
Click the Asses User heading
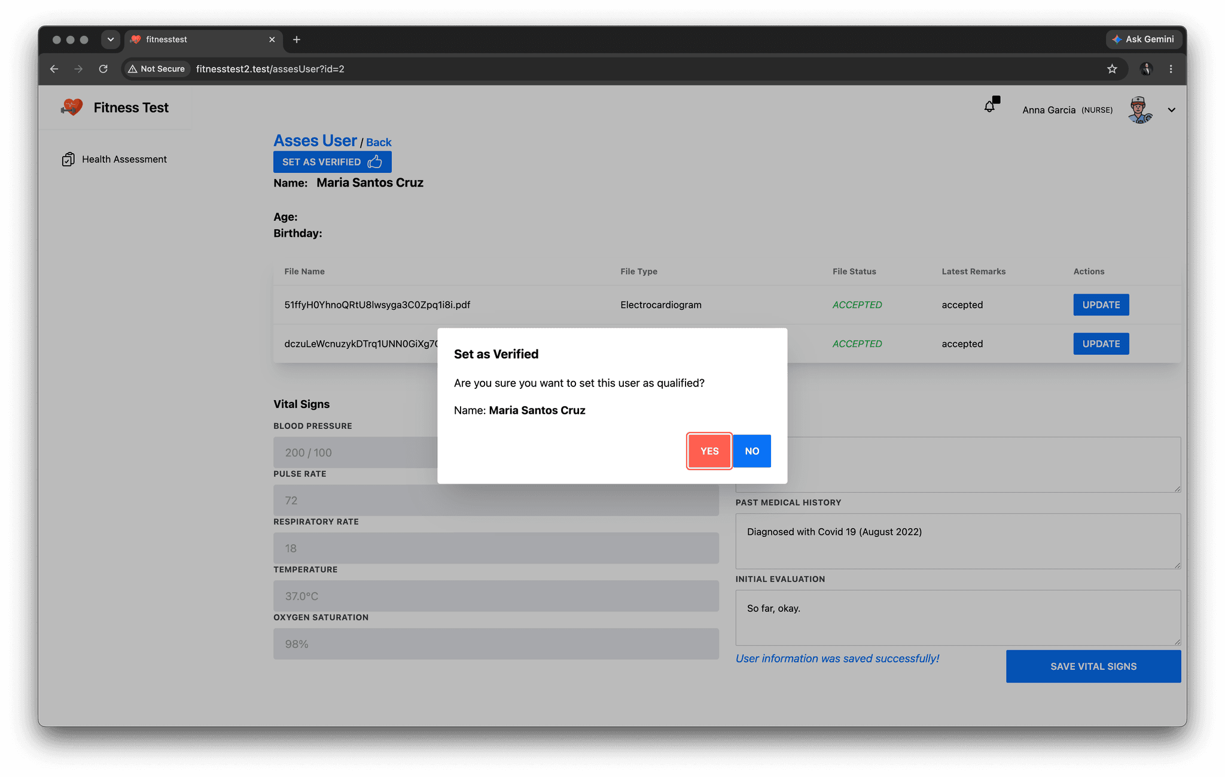315,141
